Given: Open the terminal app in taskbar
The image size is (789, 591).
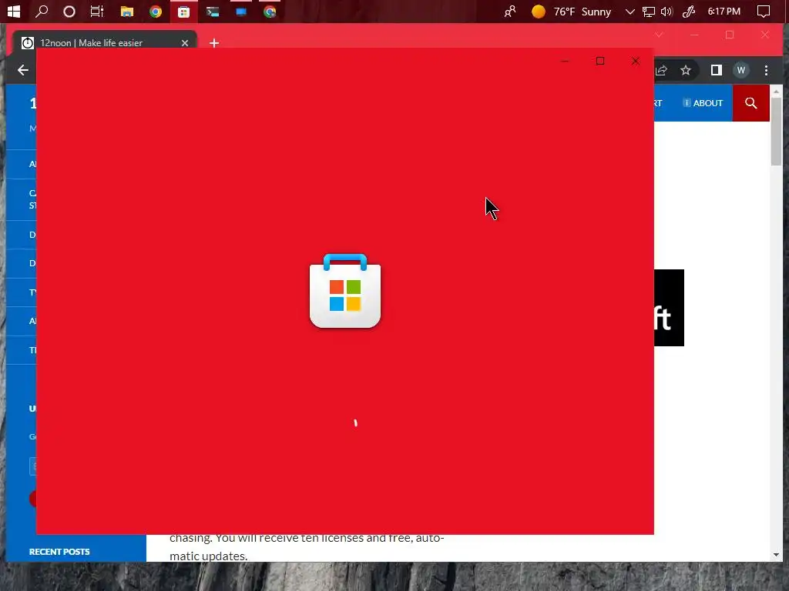Looking at the screenshot, I should coord(213,12).
